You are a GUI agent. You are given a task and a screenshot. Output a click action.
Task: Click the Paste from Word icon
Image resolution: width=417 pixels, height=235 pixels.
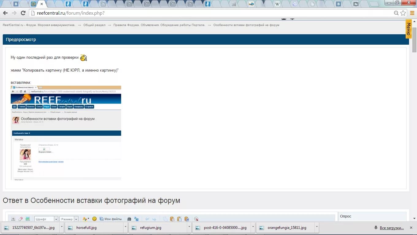click(186, 219)
